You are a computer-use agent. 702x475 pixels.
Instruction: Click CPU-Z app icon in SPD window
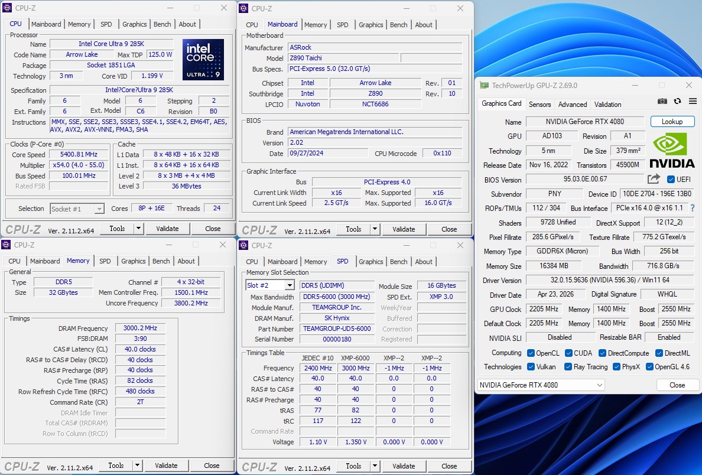pos(243,245)
